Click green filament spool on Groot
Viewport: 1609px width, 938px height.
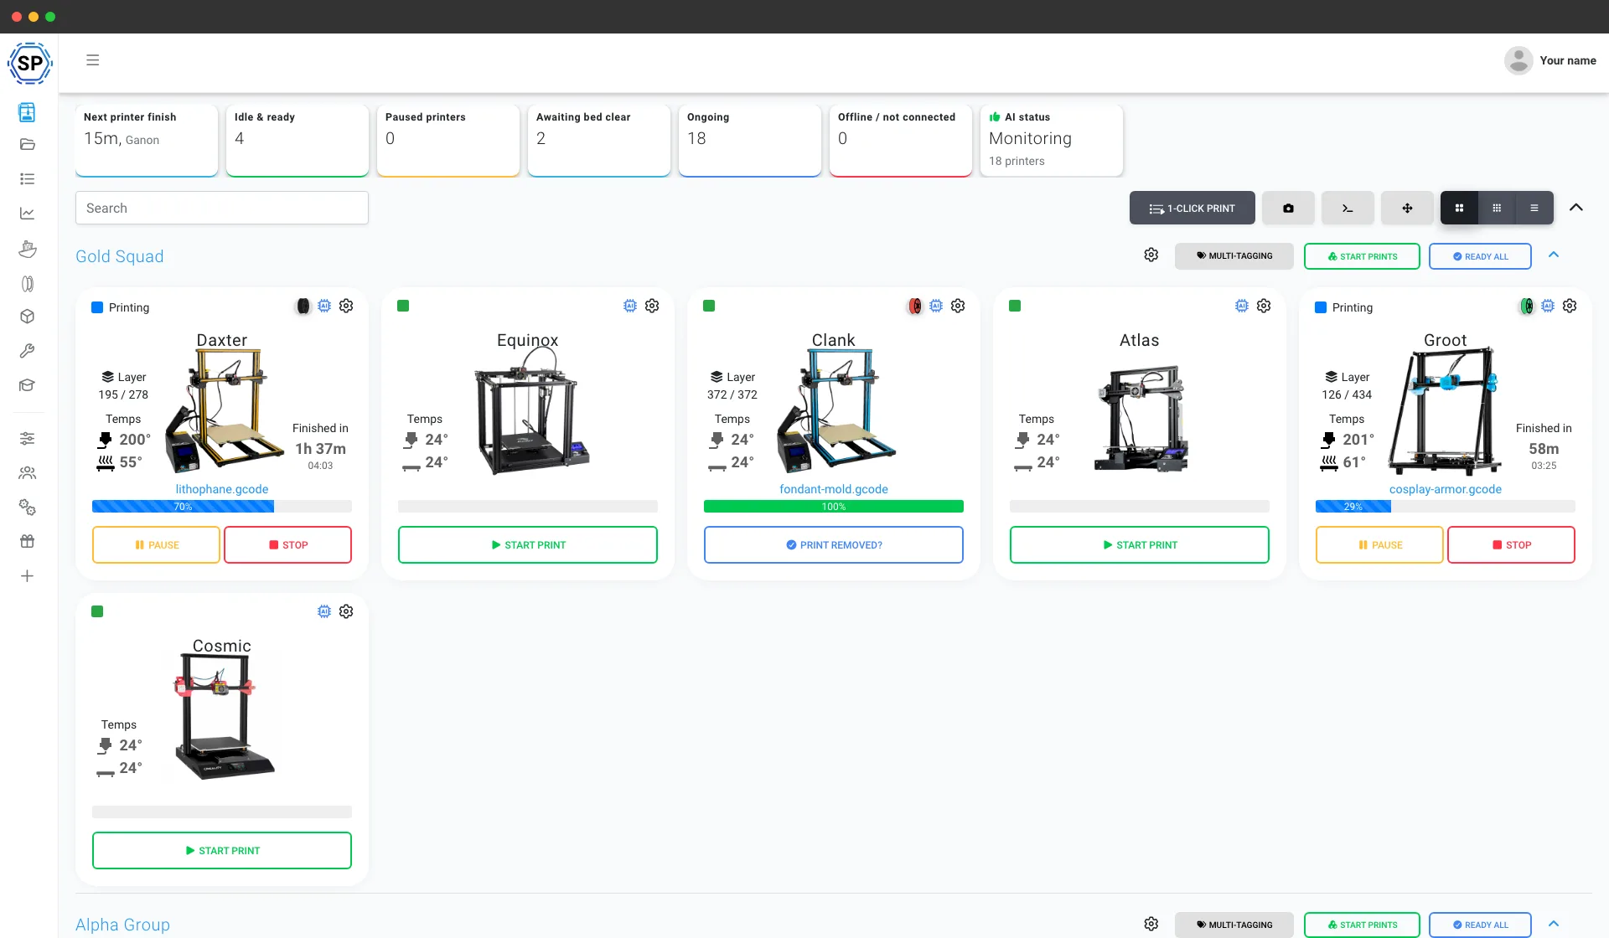tap(1527, 306)
